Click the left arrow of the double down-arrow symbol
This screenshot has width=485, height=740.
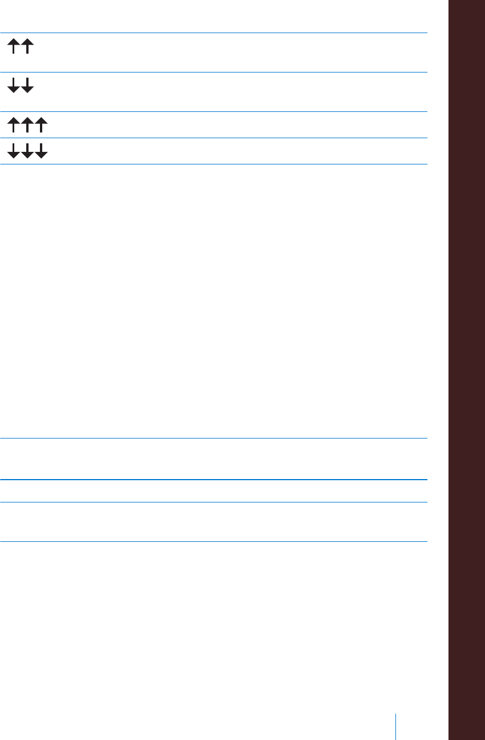click(x=14, y=86)
